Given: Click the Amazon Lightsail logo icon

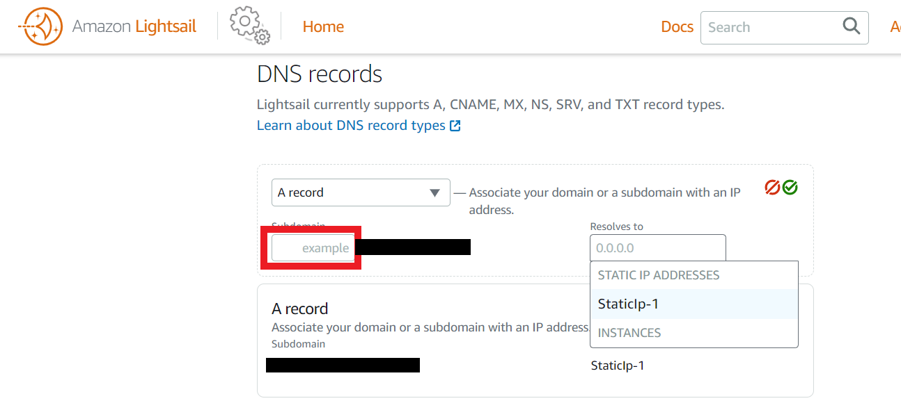Looking at the screenshot, I should pos(40,26).
